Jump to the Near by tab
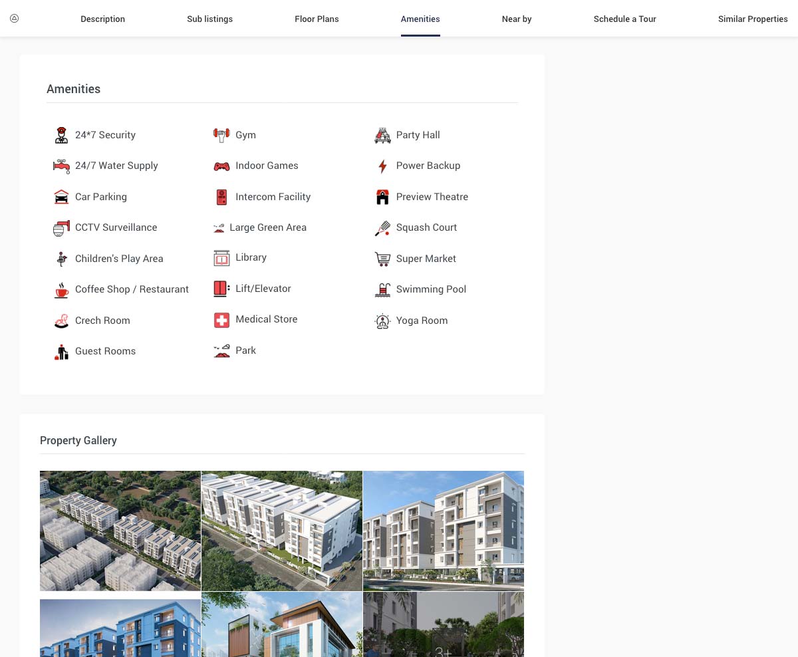 [517, 19]
